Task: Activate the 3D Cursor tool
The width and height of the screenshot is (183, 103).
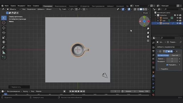Action: 4,23
